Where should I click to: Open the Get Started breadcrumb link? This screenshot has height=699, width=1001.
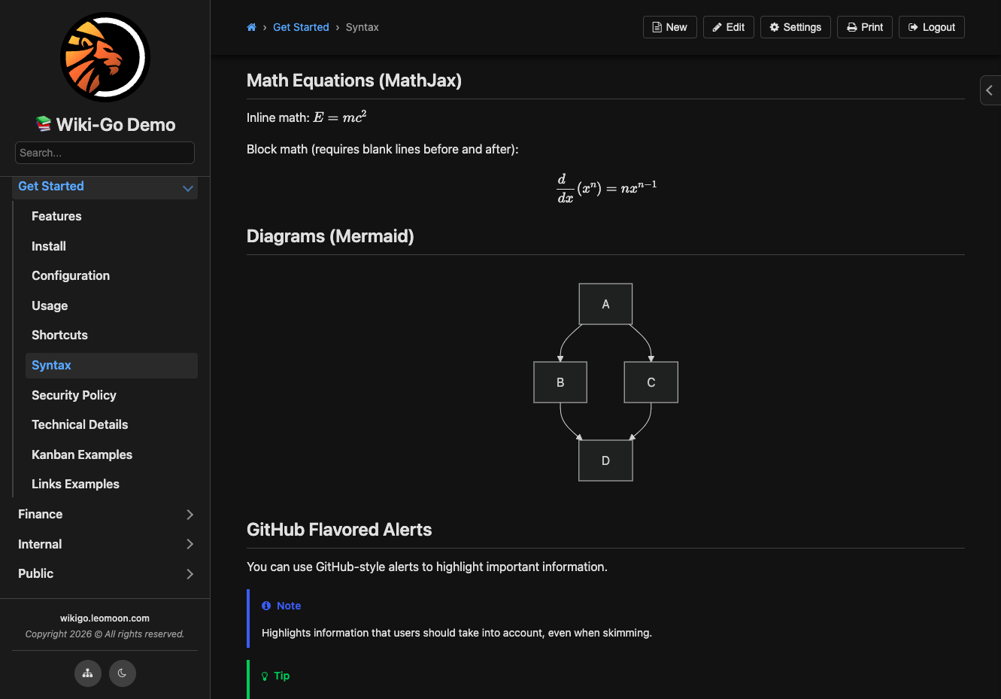click(301, 27)
